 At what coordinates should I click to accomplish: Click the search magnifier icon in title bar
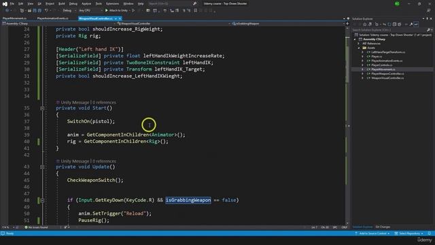point(195,4)
